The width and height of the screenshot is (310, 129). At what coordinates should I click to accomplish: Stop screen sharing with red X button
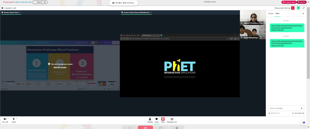coord(293,8)
